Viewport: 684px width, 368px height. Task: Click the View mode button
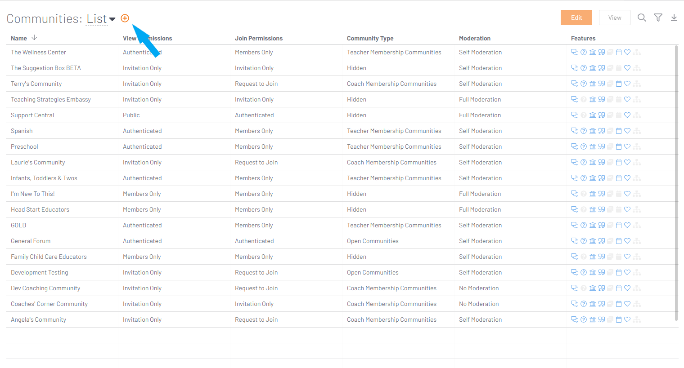point(615,18)
